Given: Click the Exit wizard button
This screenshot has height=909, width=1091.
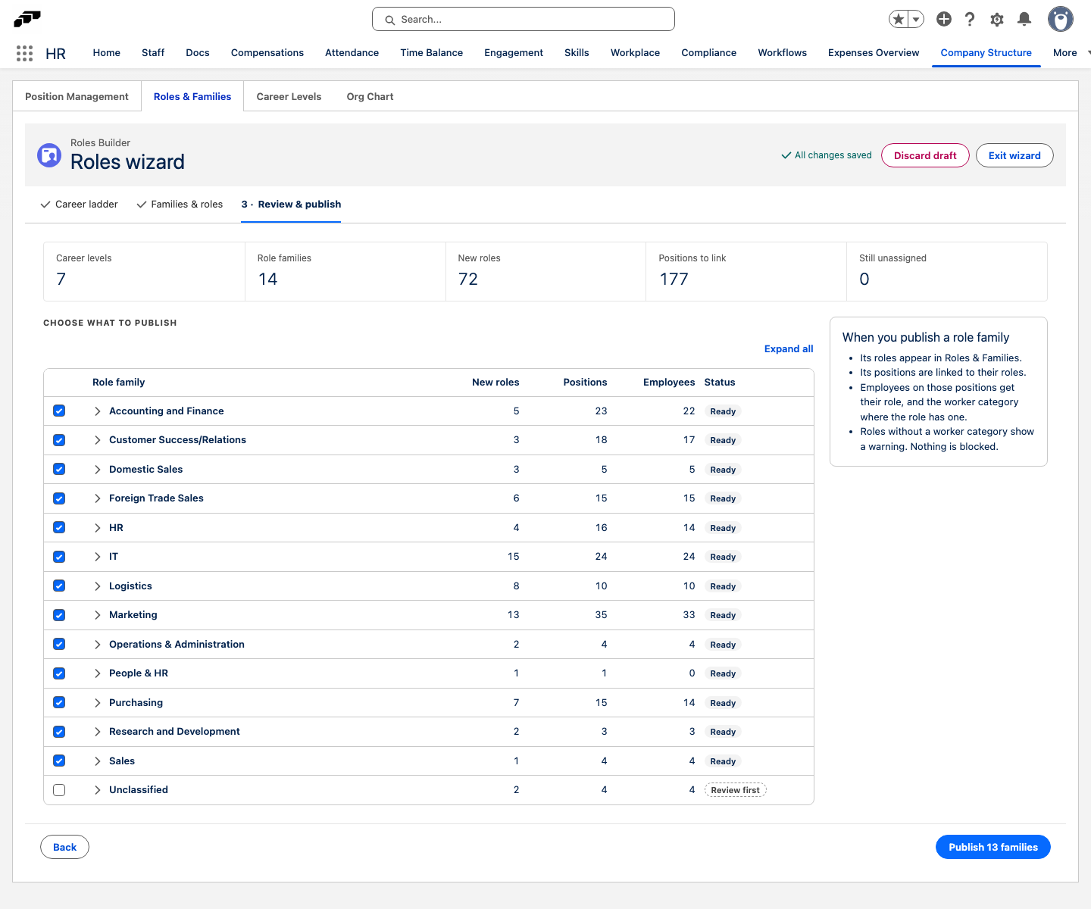Looking at the screenshot, I should [x=1014, y=155].
